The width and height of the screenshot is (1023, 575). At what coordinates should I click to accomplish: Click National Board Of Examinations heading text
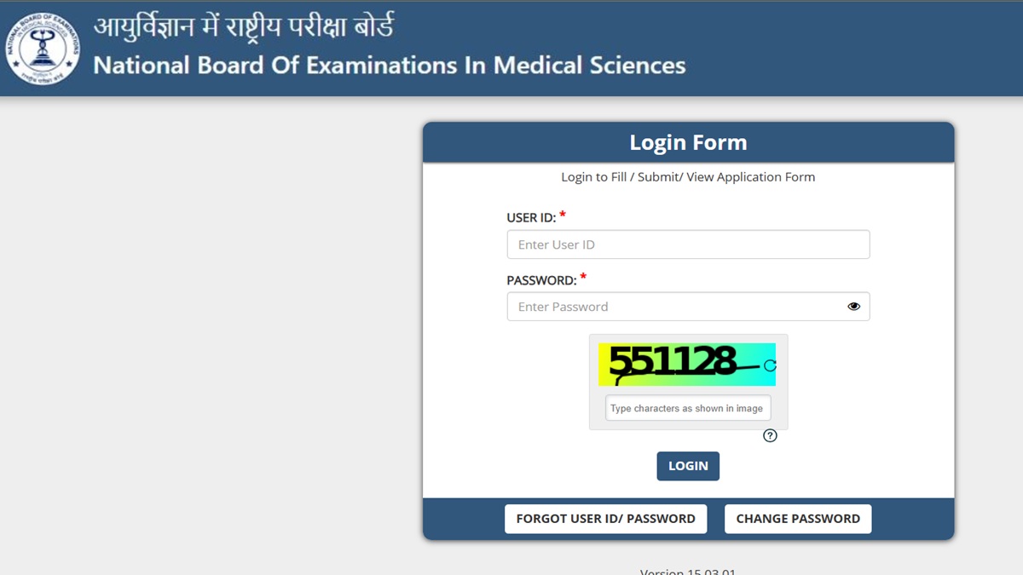pos(389,66)
